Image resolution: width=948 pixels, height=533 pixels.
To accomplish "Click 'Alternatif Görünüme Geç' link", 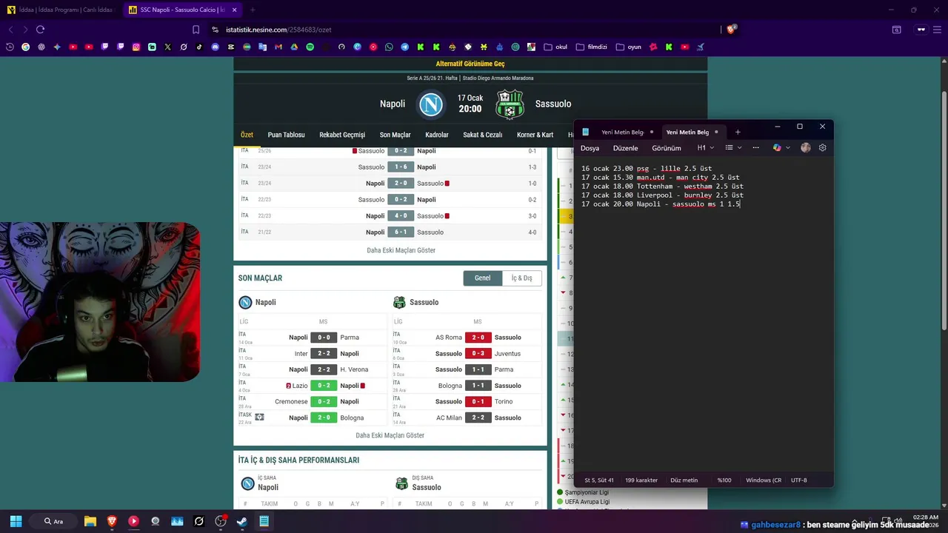I will point(470,64).
